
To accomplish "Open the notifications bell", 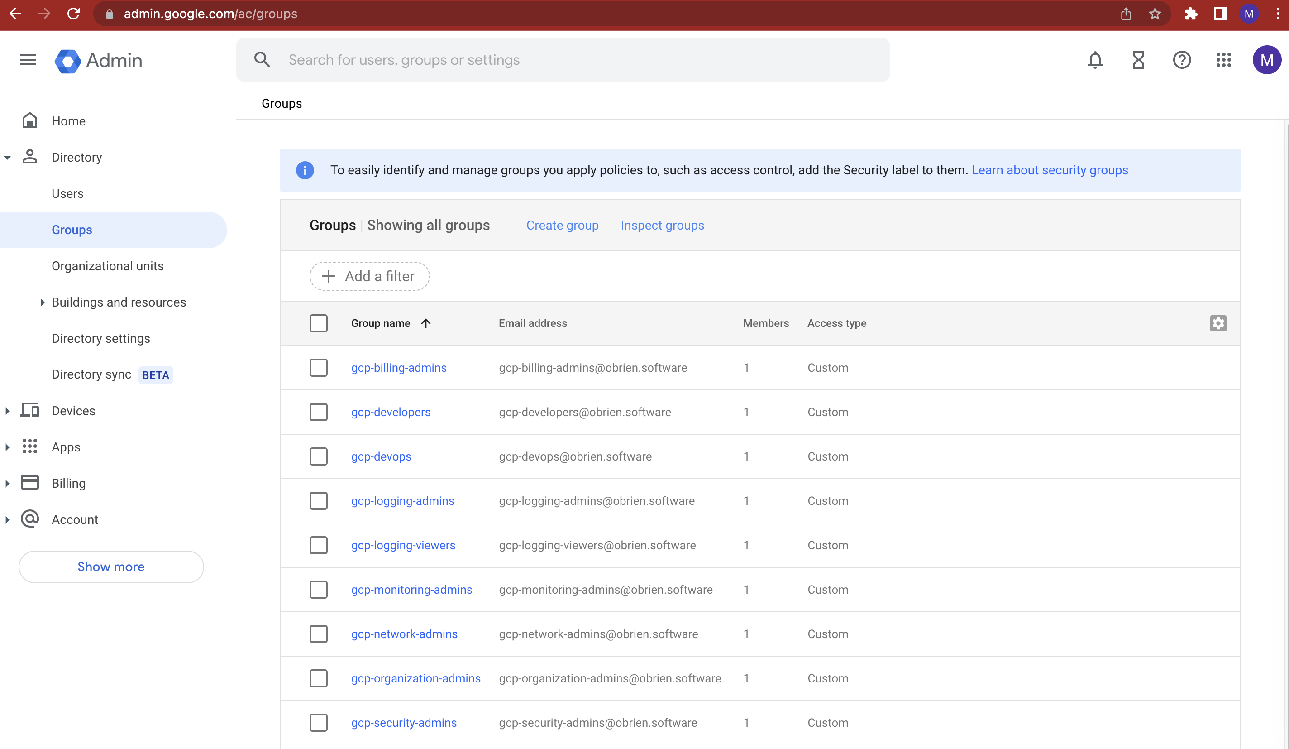I will coord(1095,60).
